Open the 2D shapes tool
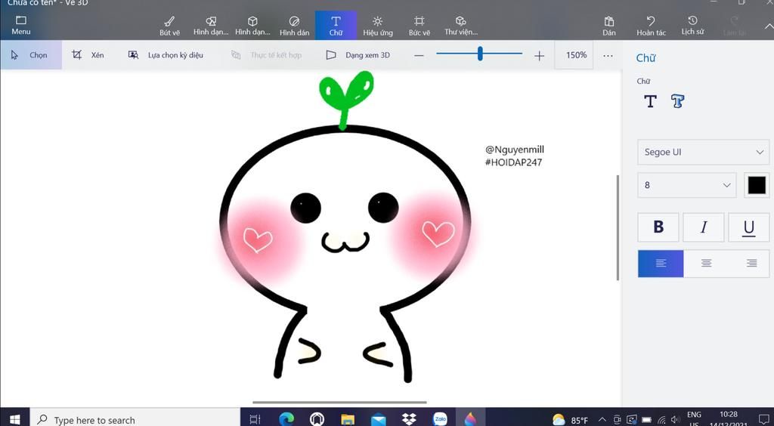The width and height of the screenshot is (774, 426). point(211,26)
